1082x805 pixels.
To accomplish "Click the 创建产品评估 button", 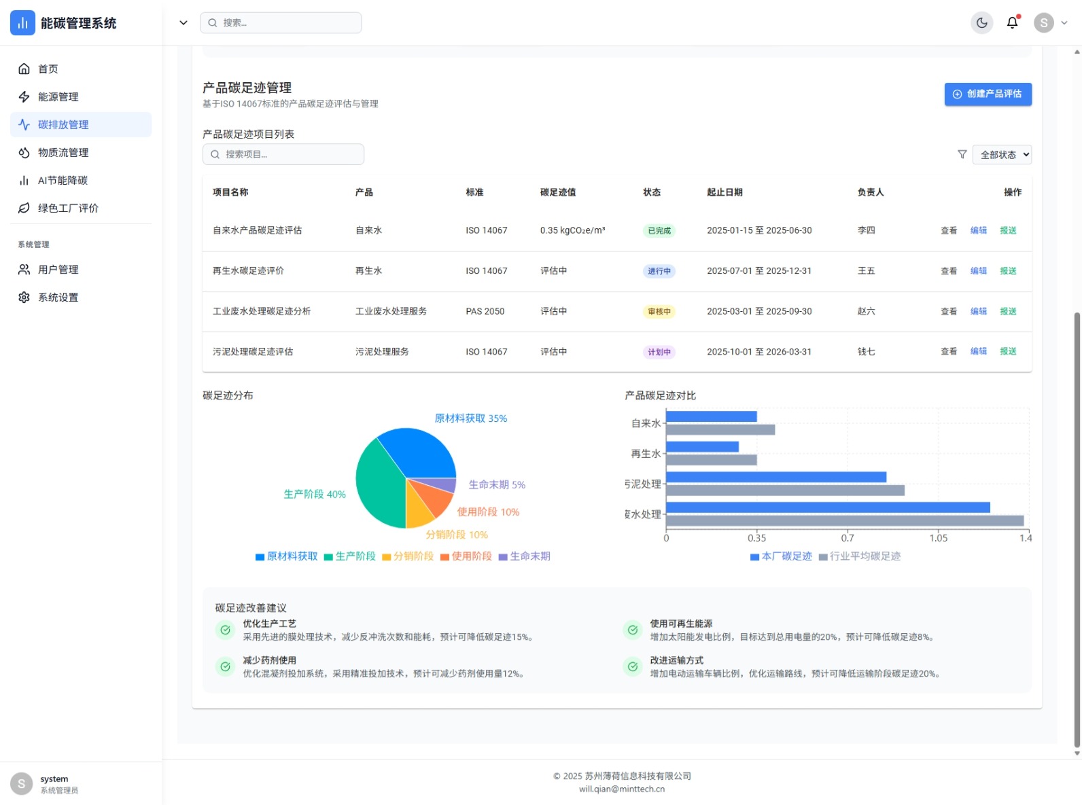I will click(x=988, y=94).
